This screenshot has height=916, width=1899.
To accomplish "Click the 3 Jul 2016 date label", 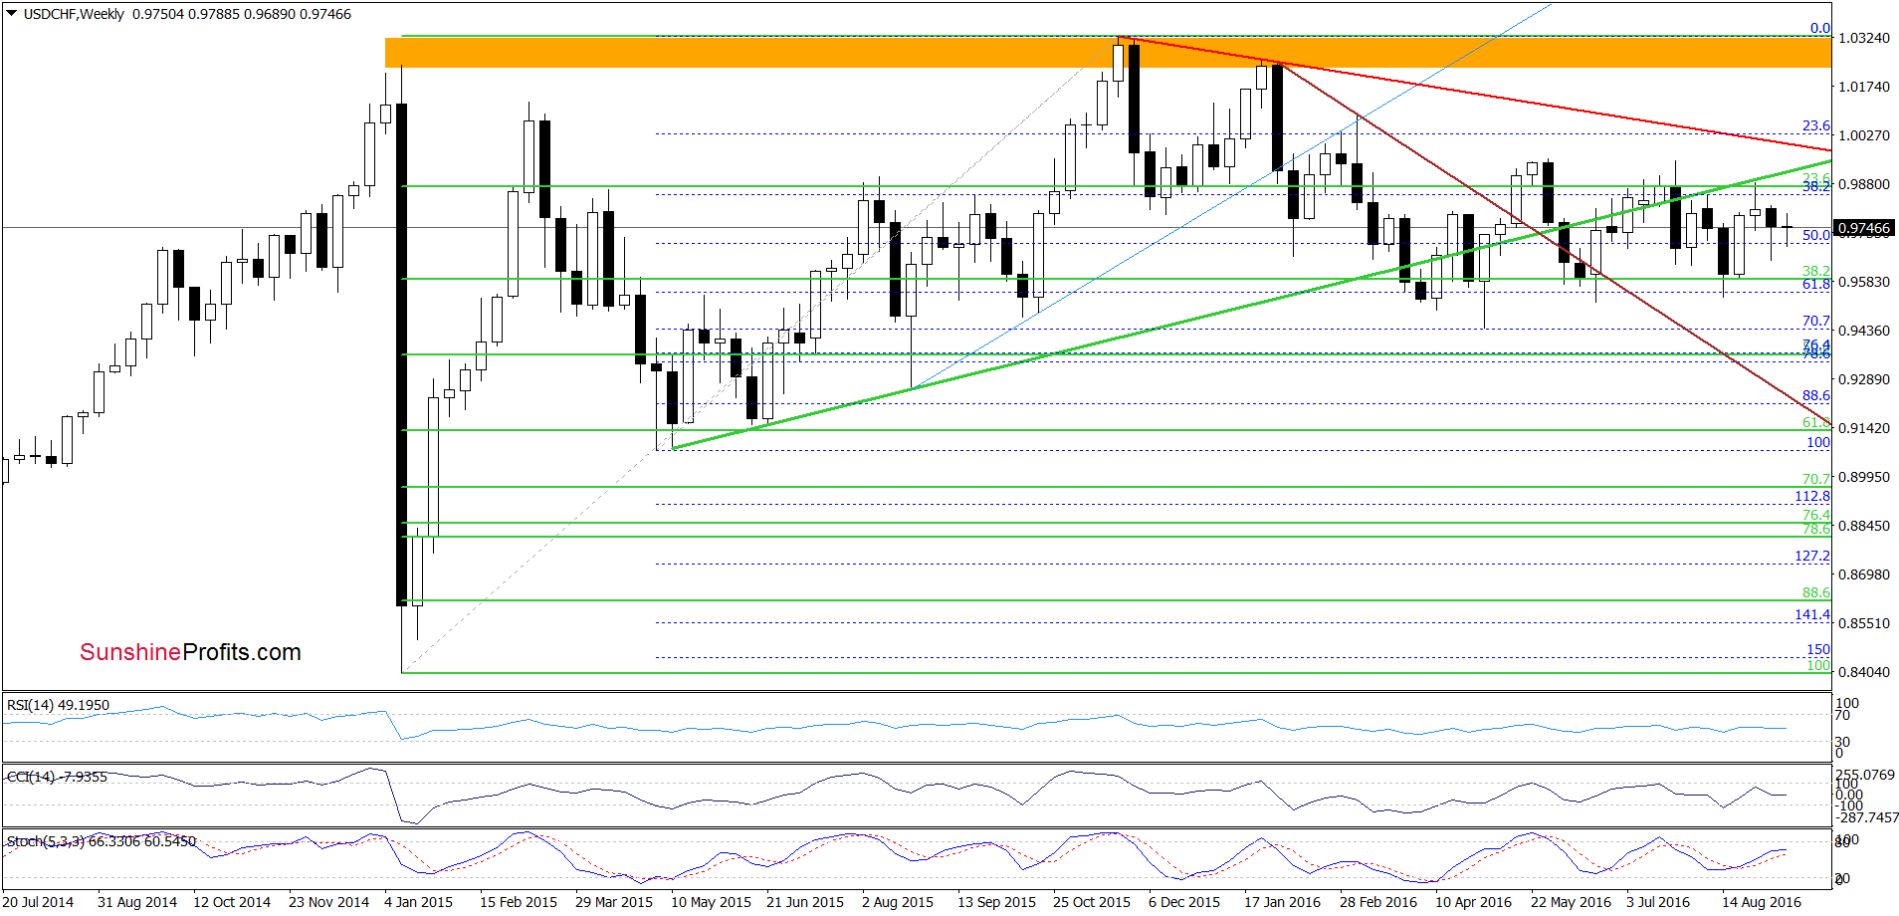I will pyautogui.click(x=1658, y=902).
